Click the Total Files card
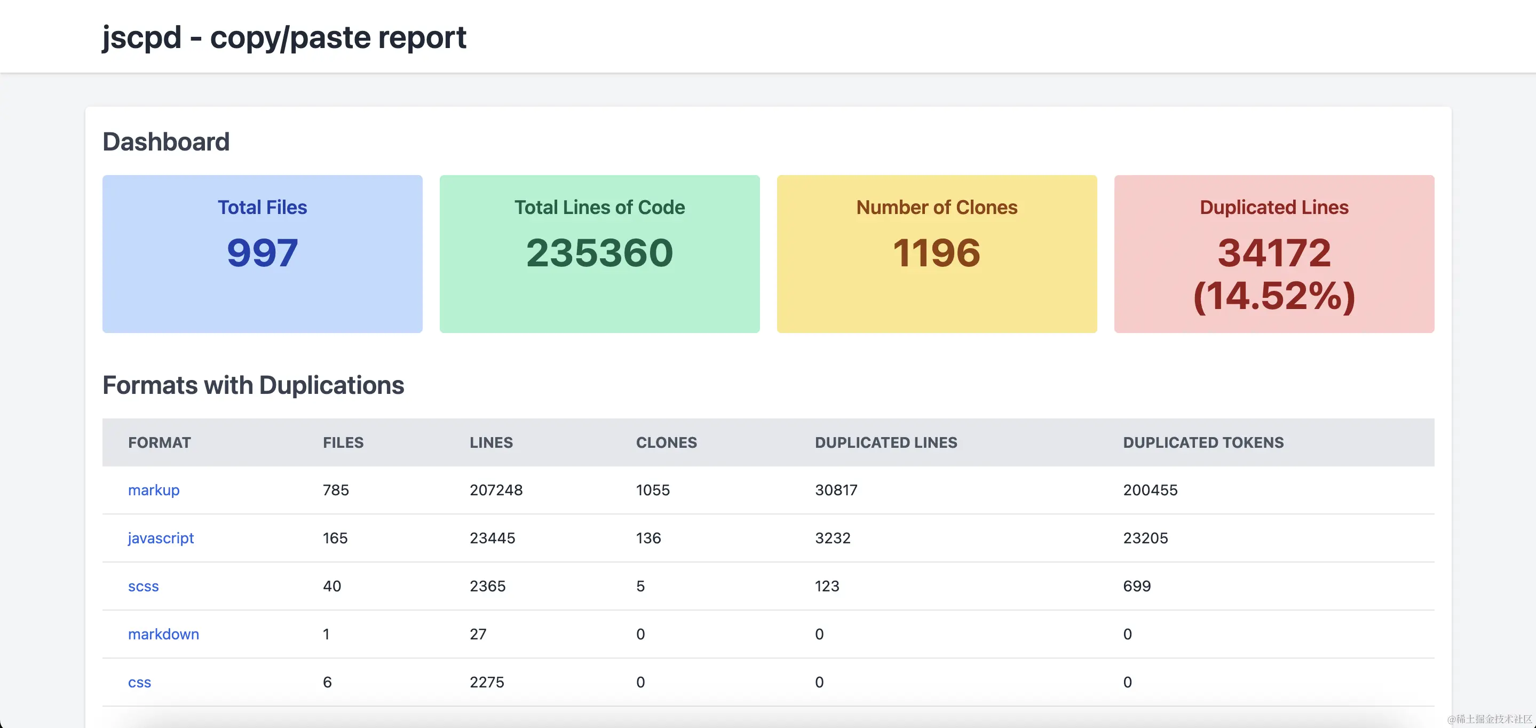This screenshot has height=728, width=1536. 263,254
